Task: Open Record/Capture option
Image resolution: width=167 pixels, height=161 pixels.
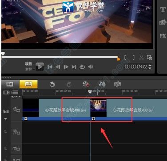Action: 86,84
